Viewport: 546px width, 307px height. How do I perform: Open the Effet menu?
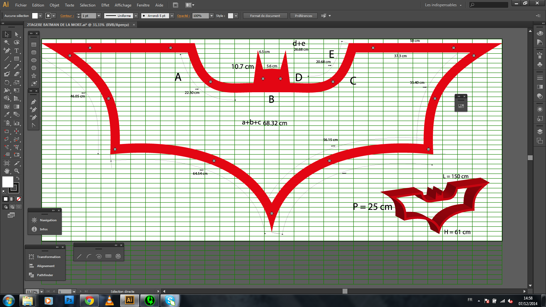105,5
